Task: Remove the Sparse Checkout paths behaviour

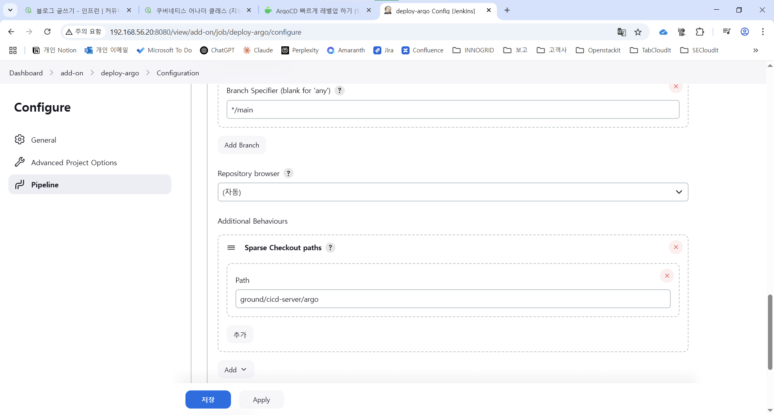Action: (676, 247)
